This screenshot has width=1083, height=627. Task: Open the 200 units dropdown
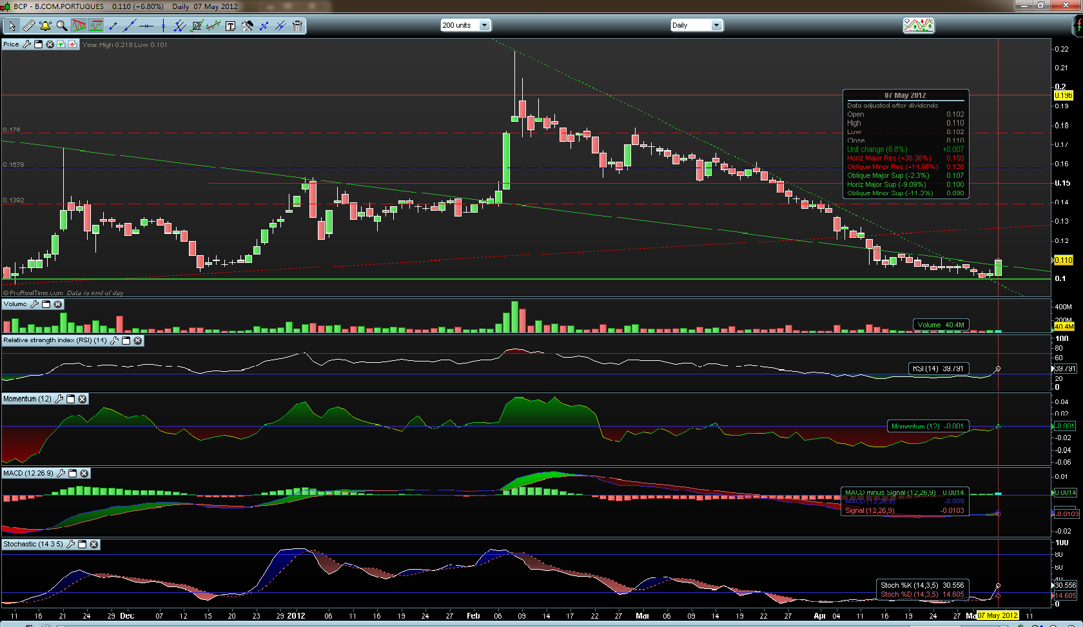[x=465, y=25]
